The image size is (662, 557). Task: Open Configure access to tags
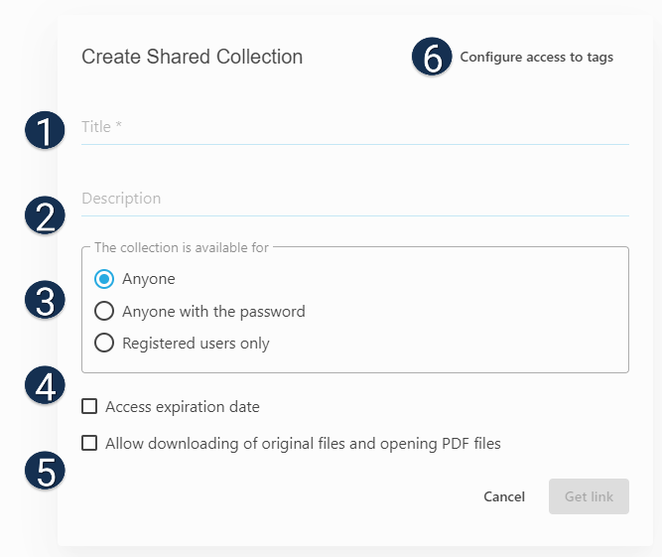click(536, 58)
